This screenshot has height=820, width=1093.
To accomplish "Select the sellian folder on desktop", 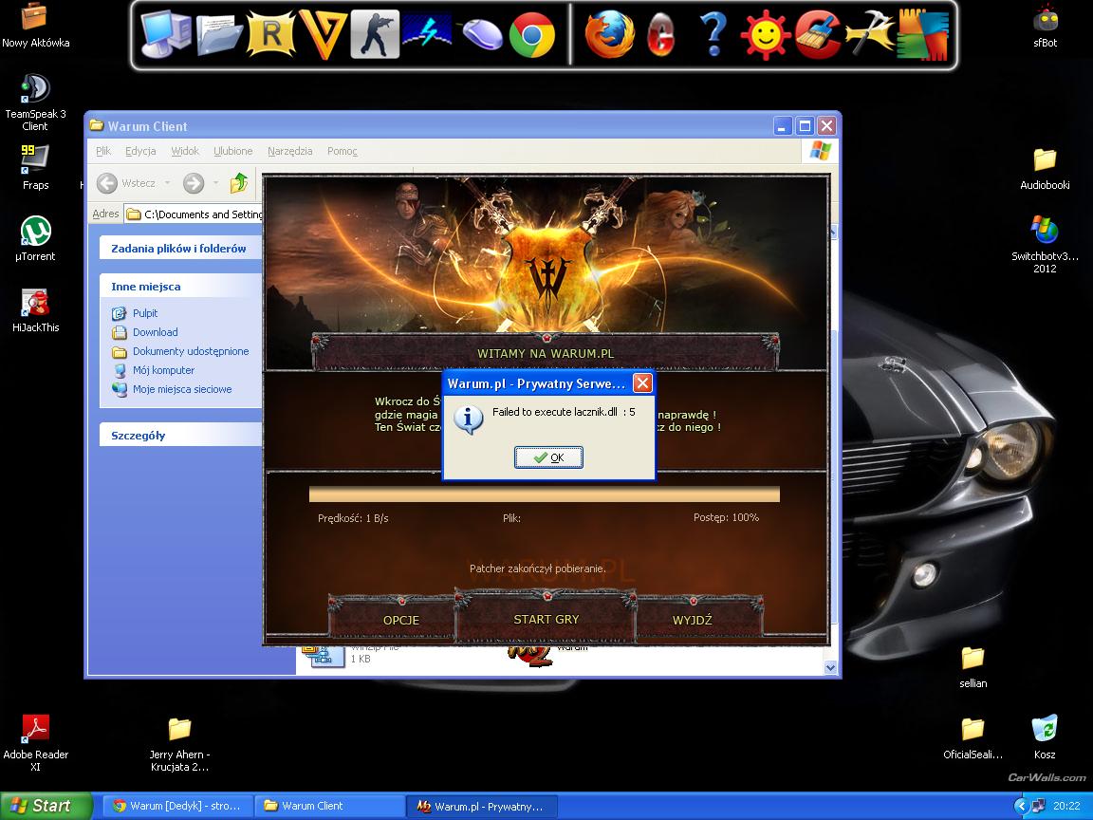I will [x=973, y=667].
